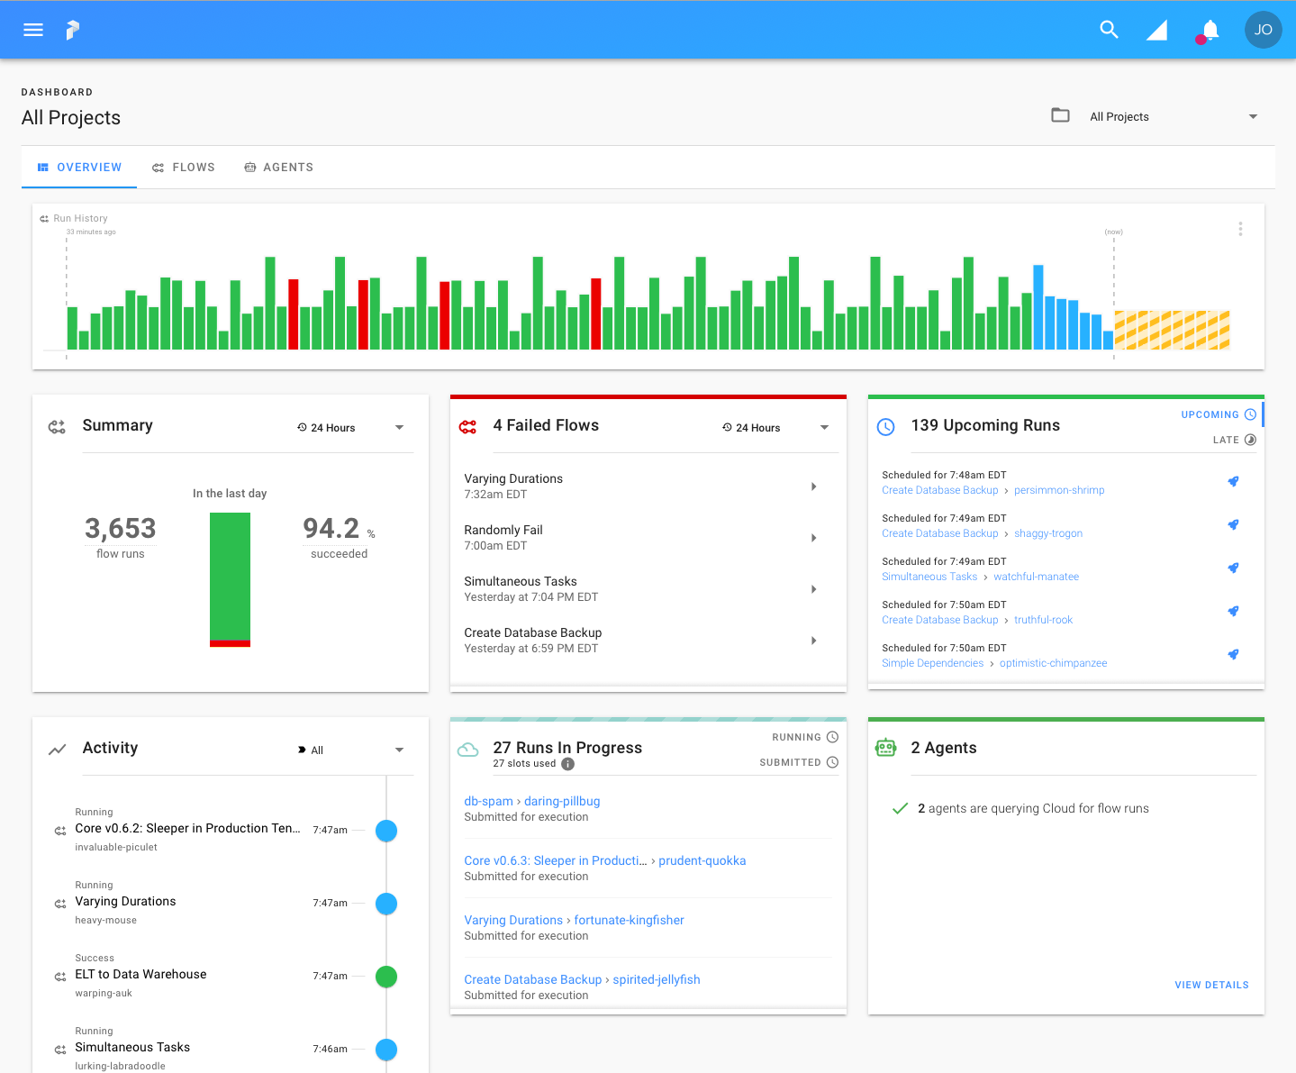
Task: Open the fortunate-kingfisher run link
Action: tap(629, 920)
